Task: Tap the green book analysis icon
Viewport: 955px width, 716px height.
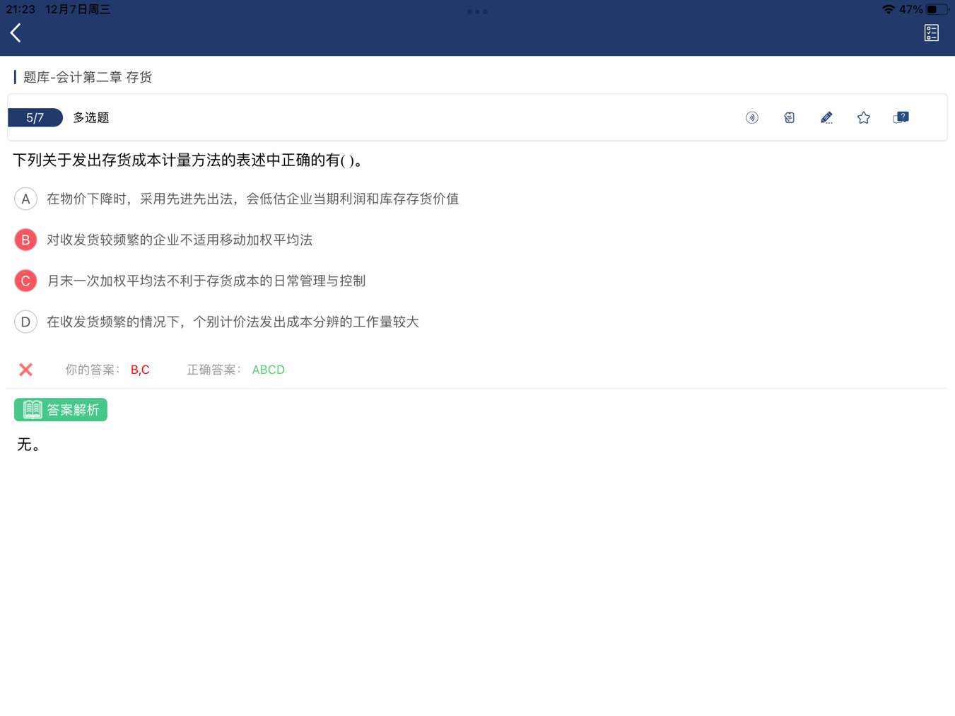Action: [33, 410]
